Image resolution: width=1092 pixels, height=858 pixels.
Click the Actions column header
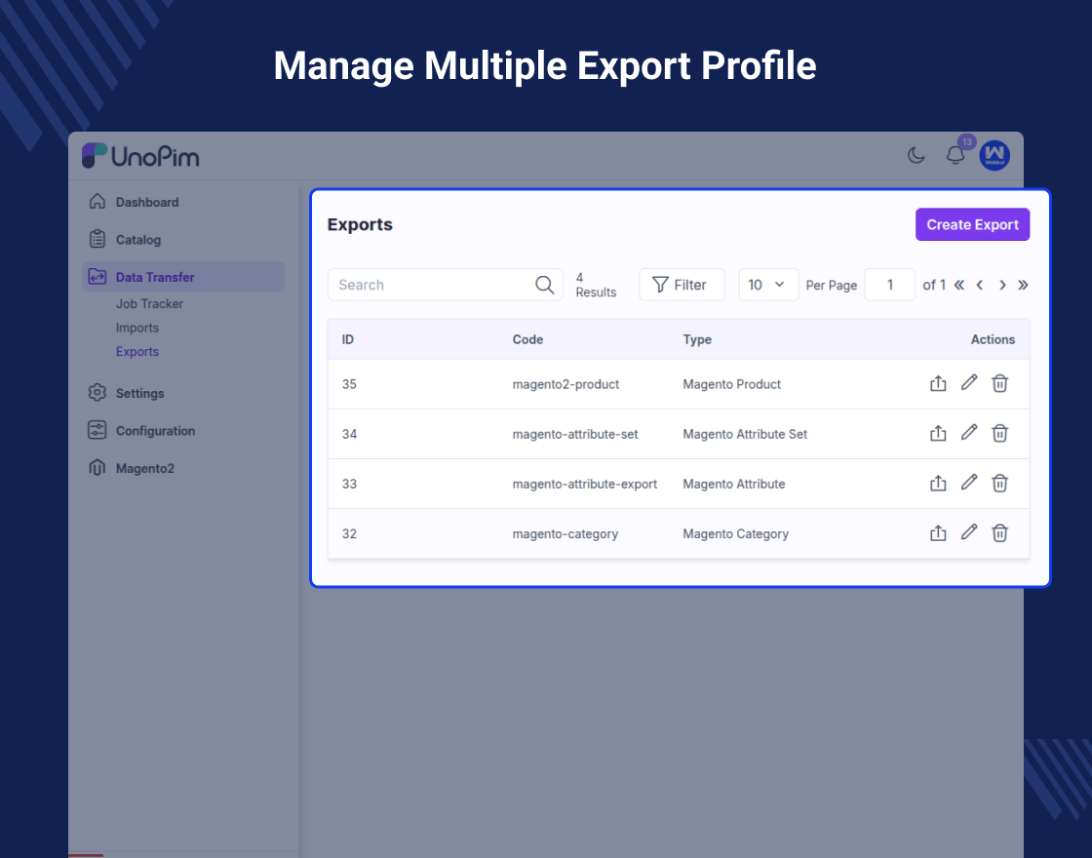[x=993, y=339]
